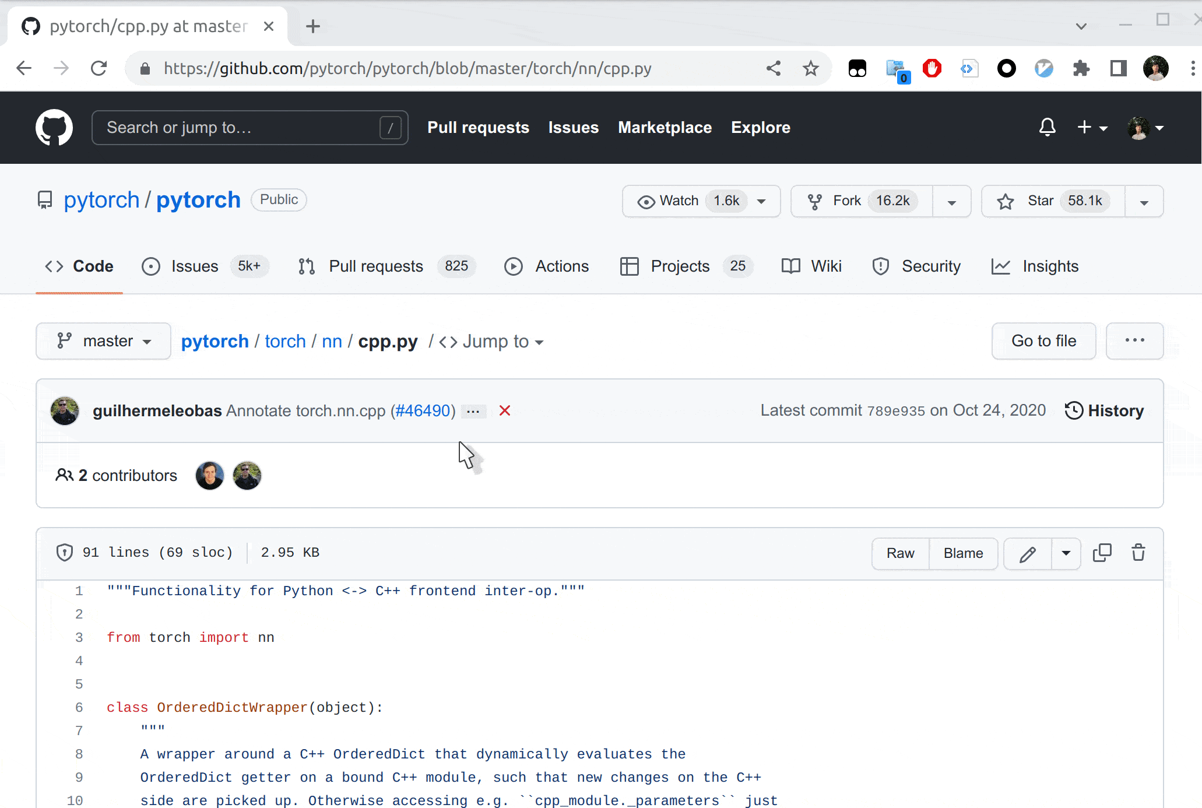The width and height of the screenshot is (1202, 808).
Task: Delete this file with trash icon
Action: tap(1138, 553)
